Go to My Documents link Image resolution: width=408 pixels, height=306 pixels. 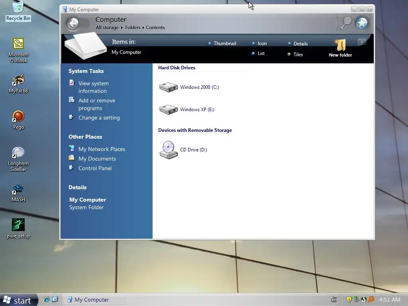click(97, 159)
